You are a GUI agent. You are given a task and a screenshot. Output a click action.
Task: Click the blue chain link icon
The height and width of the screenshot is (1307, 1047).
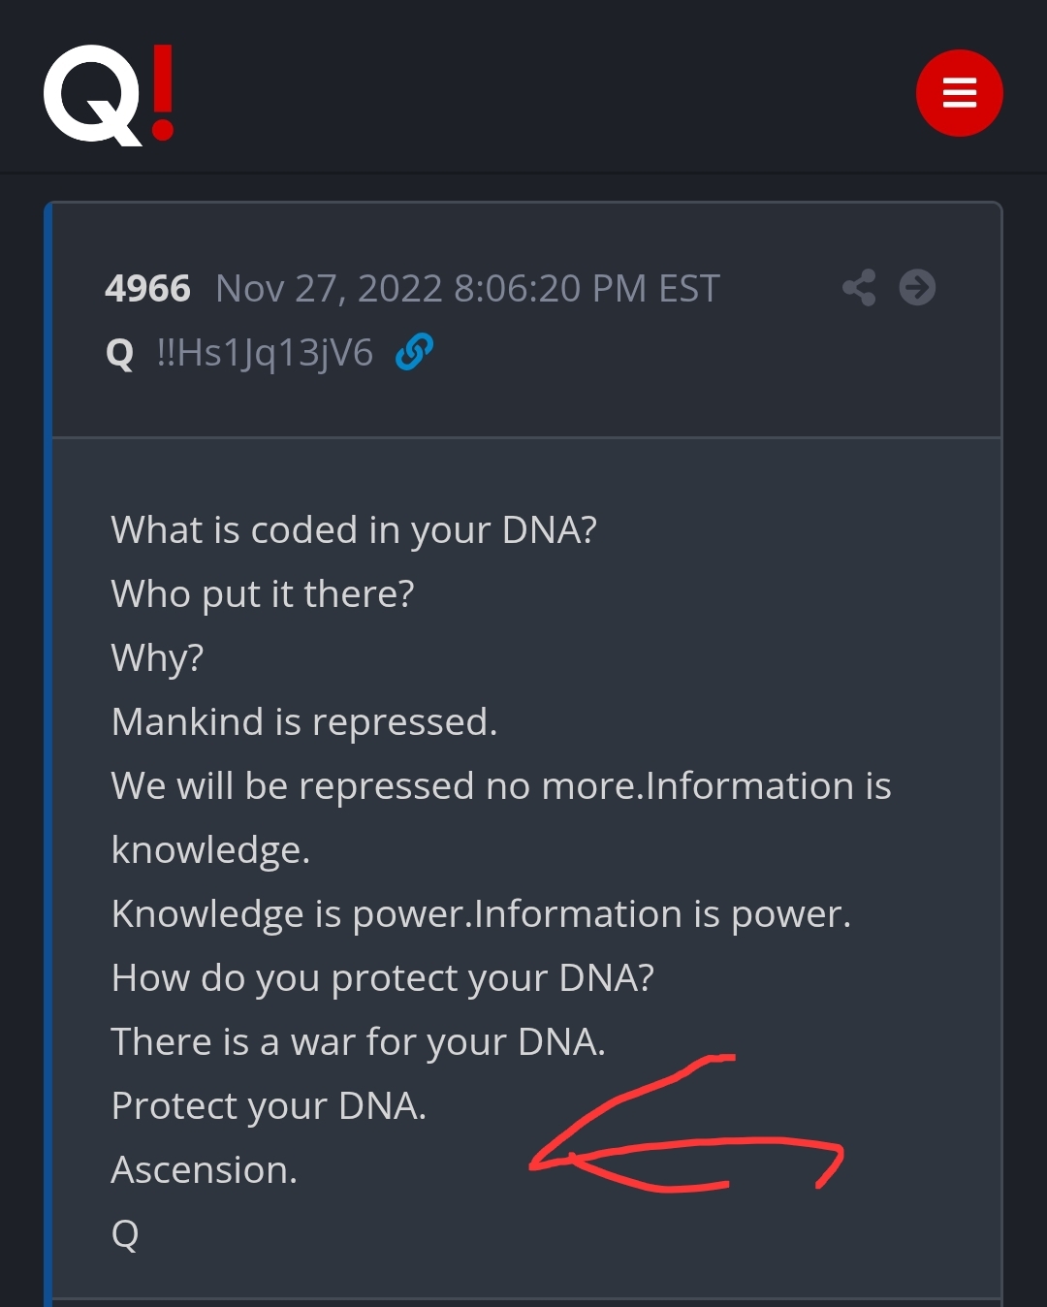point(414,352)
